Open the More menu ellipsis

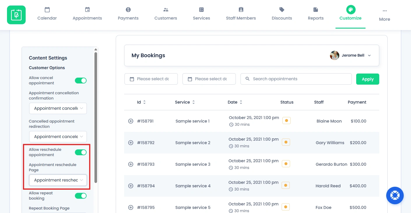coord(385,11)
